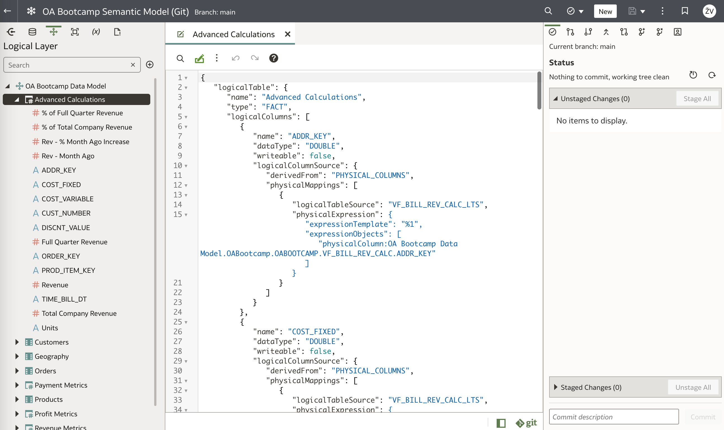Click the editor vertical scrollbar thumb

tap(539, 90)
